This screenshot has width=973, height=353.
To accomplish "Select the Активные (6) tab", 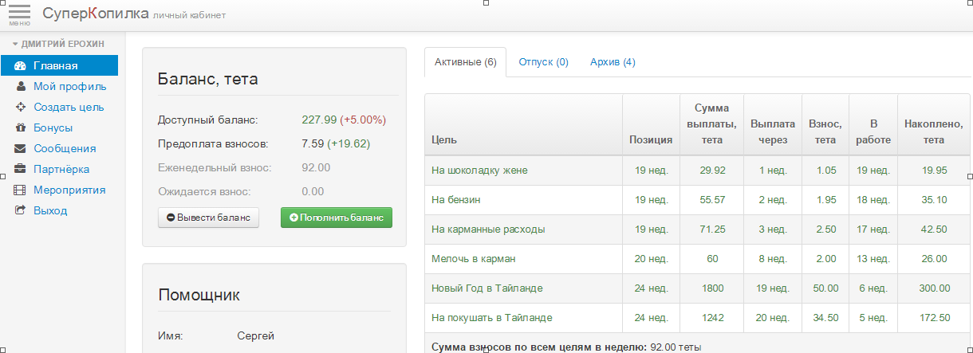I will (x=465, y=62).
